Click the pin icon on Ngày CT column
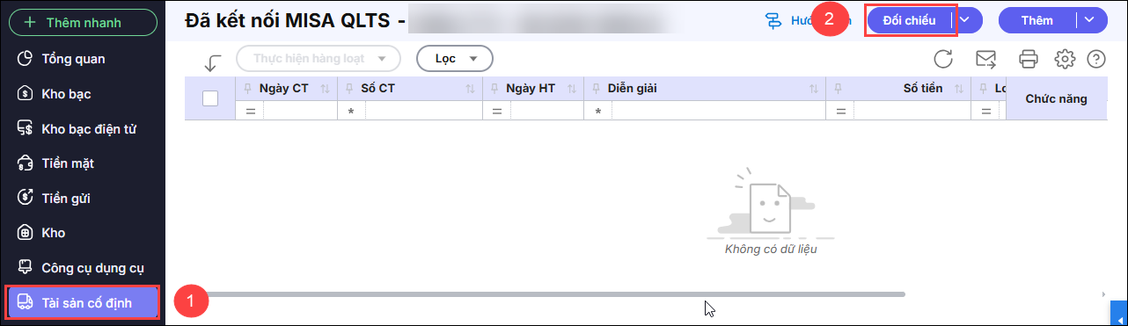1128x326 pixels. pos(247,89)
